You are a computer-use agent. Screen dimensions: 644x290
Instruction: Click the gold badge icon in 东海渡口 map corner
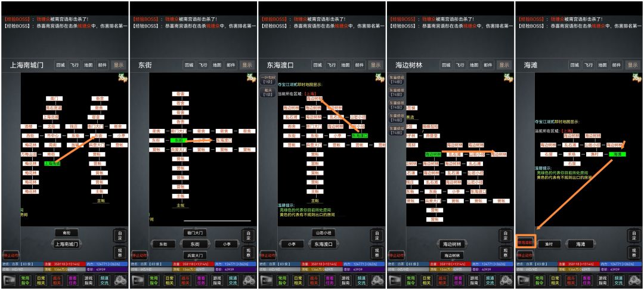(379, 78)
